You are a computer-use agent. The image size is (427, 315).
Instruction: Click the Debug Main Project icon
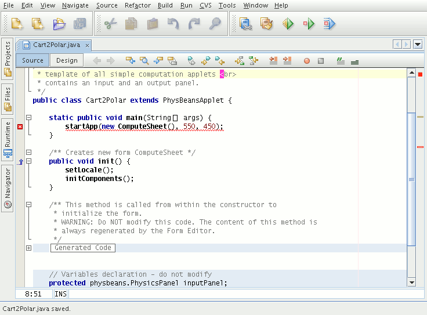tap(330, 24)
